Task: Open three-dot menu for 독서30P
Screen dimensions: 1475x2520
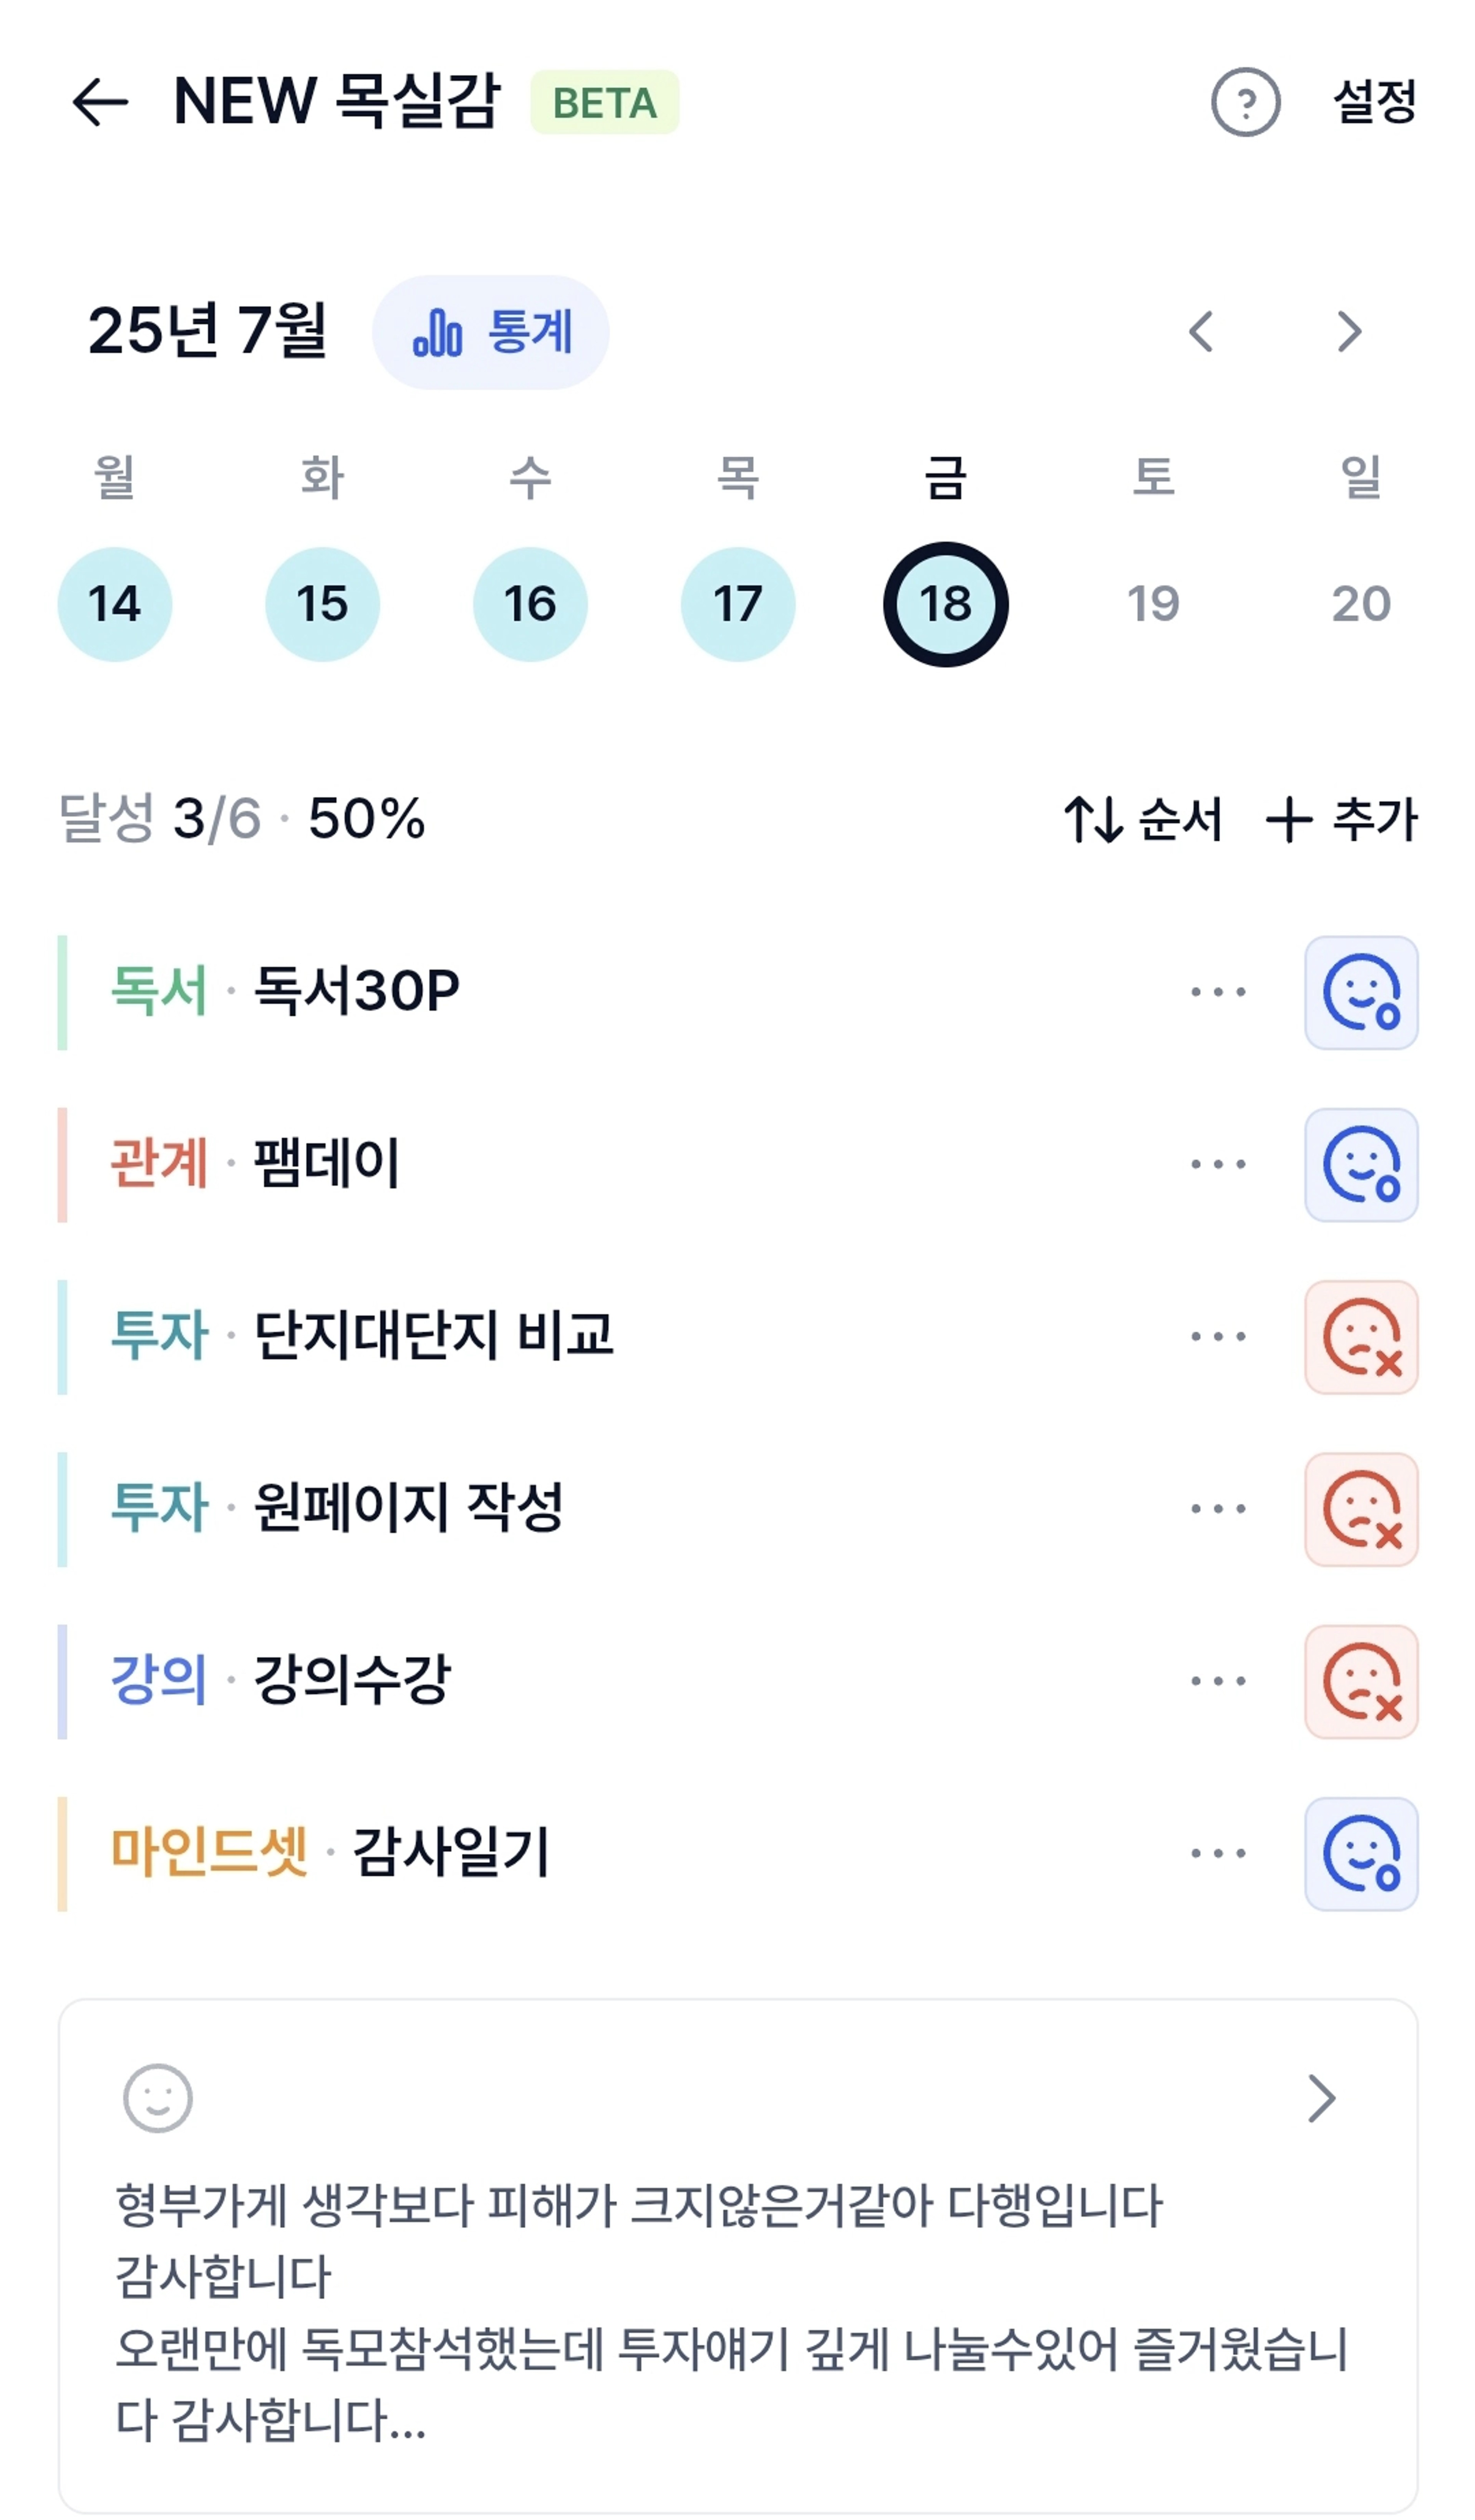Action: click(1218, 992)
